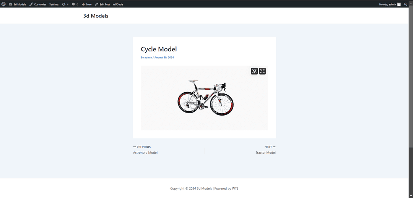
Task: Click the bicycle 3D model
Action: click(205, 98)
